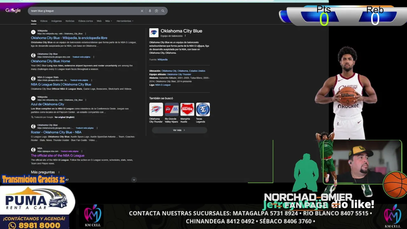
Task: Click favicon of 'Oklahoma City Blue: Home' result
Action: [33, 55]
